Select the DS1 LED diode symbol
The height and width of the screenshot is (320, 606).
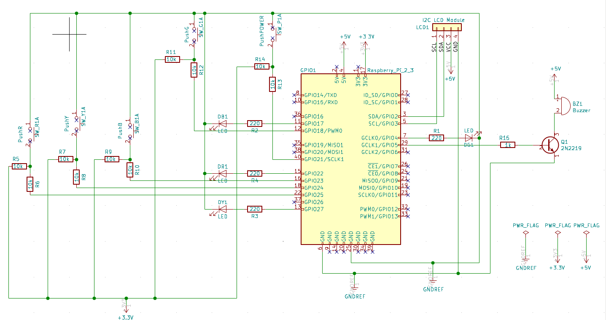point(469,137)
